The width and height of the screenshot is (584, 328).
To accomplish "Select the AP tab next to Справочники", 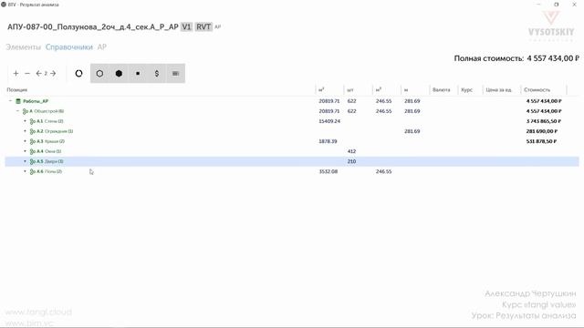I will 101,46.
